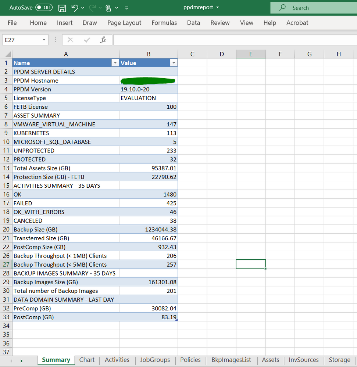Screen dimensions: 357x367
Task: Select column E header
Action: [251, 54]
